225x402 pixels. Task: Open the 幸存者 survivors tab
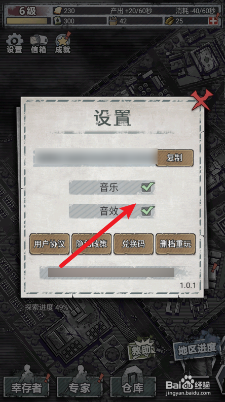(x=26, y=387)
